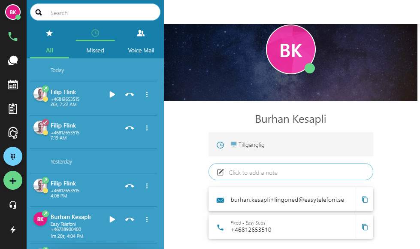
Task: Select the All calls filter tab
Action: (50, 50)
